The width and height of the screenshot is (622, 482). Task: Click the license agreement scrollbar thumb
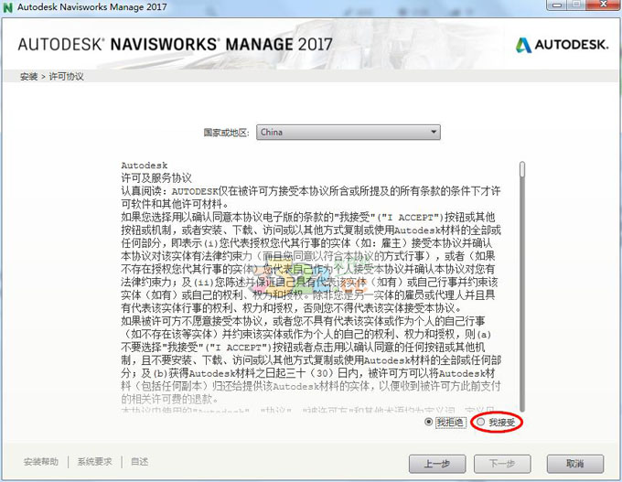coord(522,169)
